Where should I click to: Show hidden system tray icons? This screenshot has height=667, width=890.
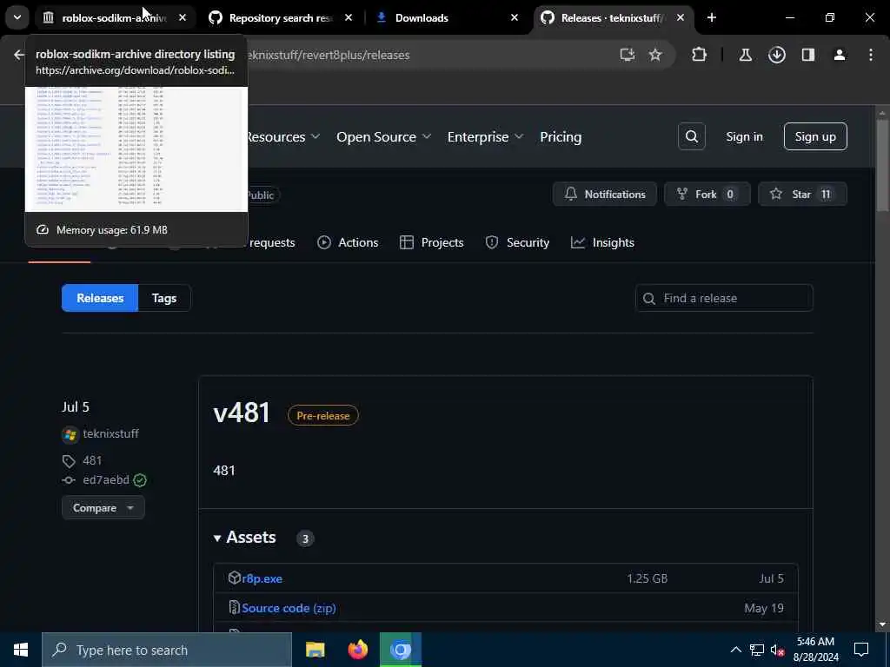(735, 650)
